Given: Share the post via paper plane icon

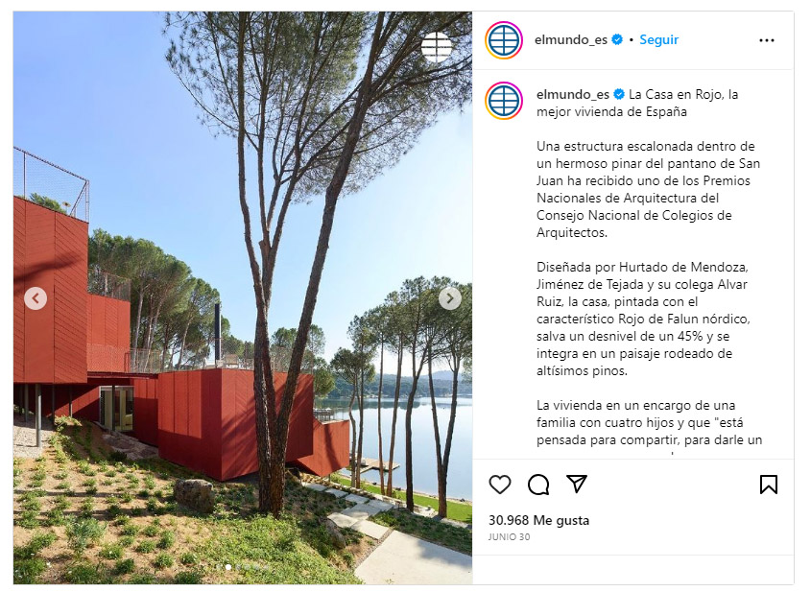Looking at the screenshot, I should click(x=577, y=484).
